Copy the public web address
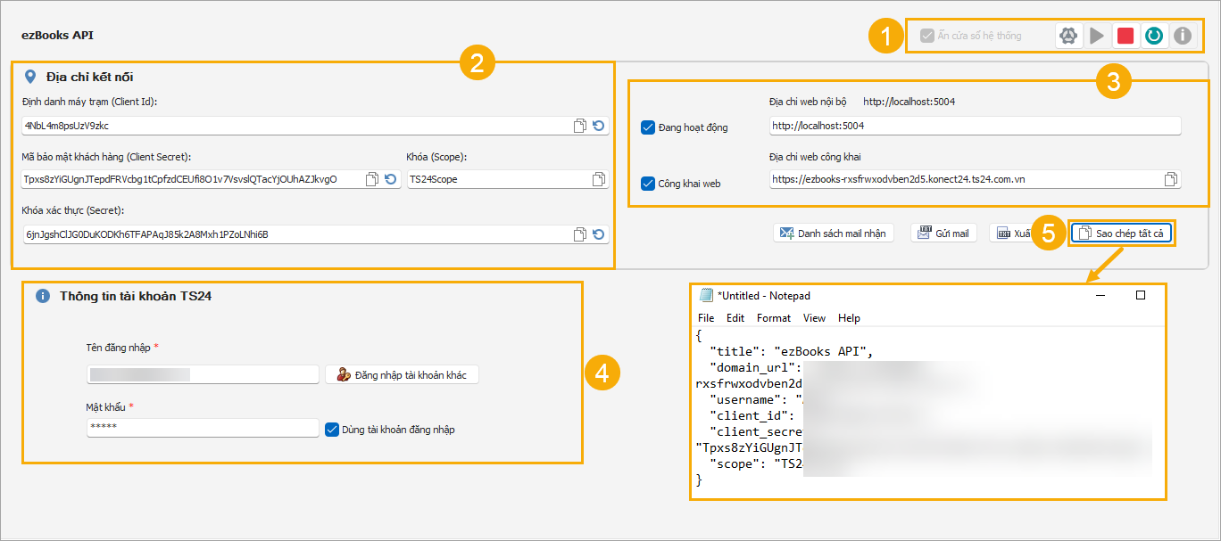 [x=1171, y=178]
